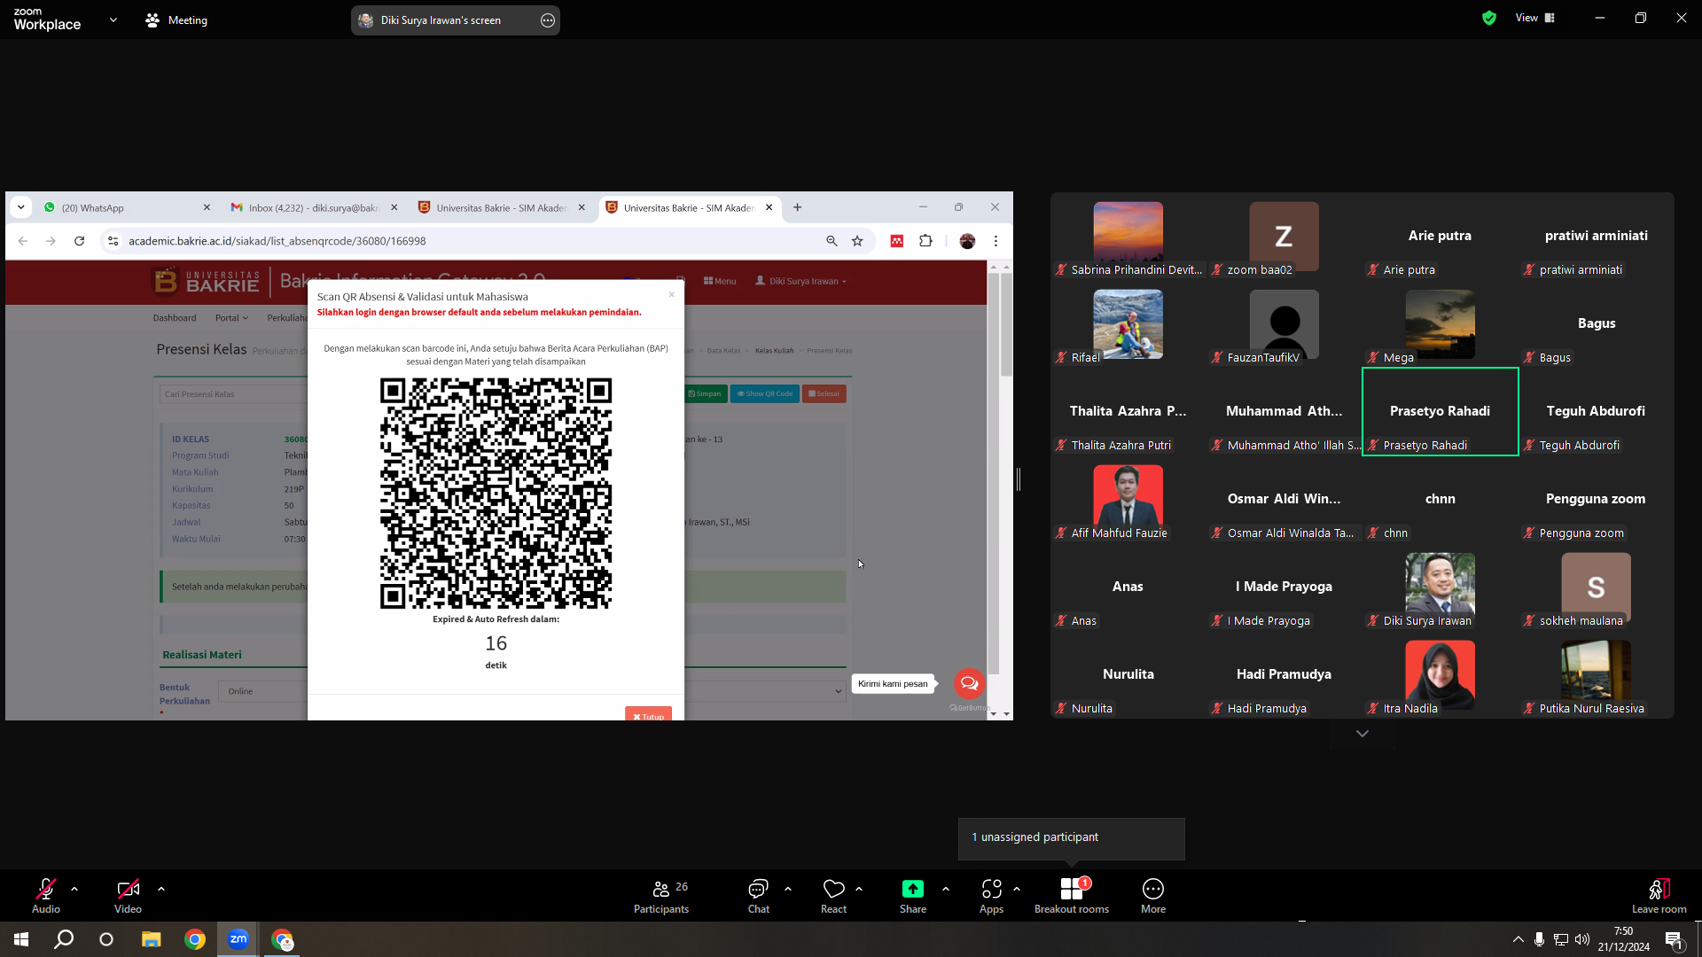Open Zoom app from taskbar
Image resolution: width=1702 pixels, height=957 pixels.
click(x=238, y=939)
